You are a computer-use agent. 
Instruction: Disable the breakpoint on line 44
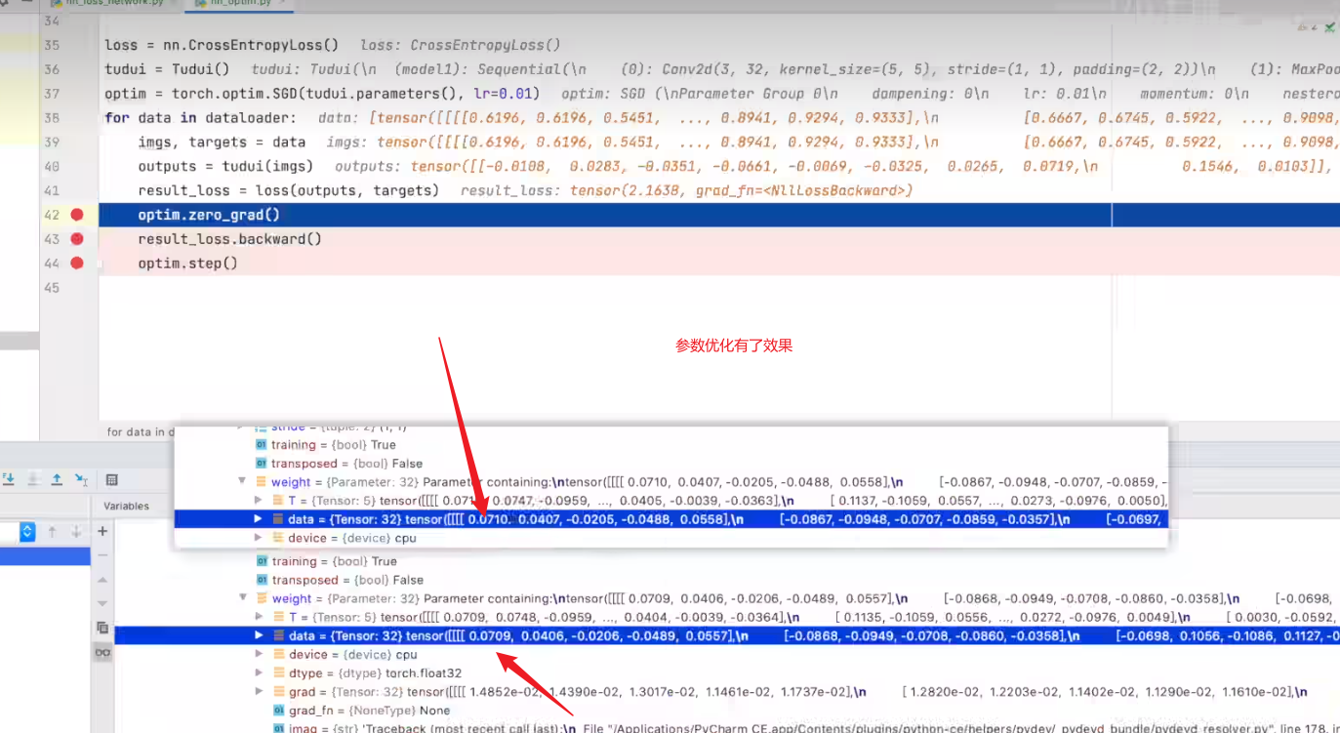(x=77, y=264)
